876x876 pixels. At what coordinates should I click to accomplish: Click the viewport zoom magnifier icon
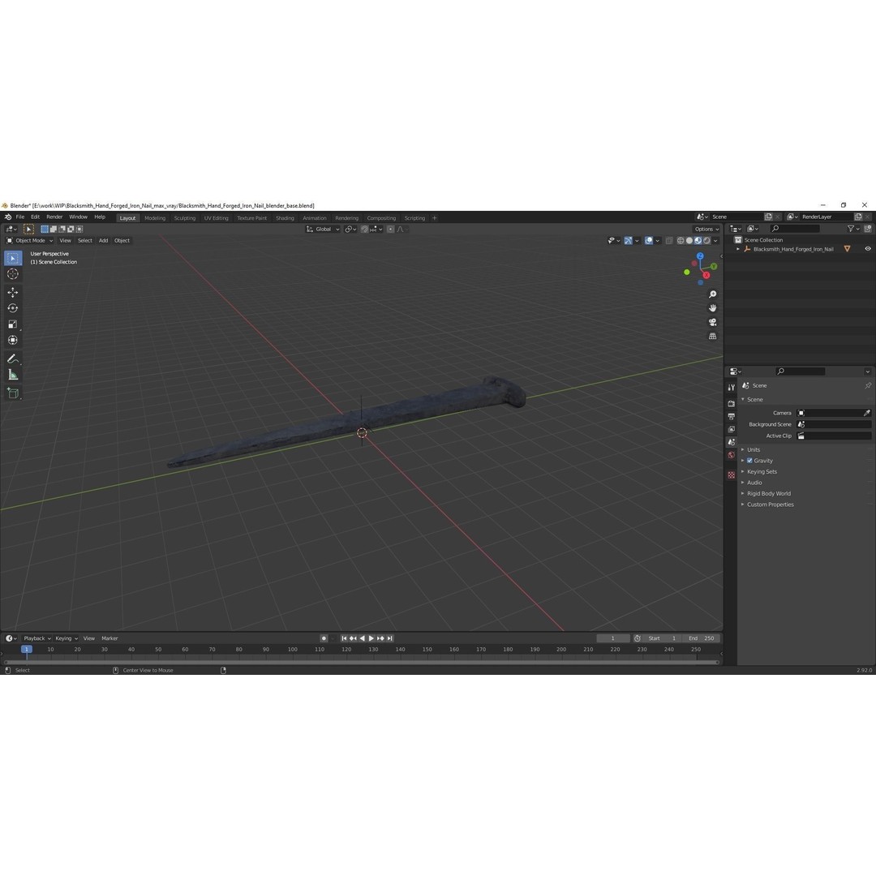click(712, 294)
